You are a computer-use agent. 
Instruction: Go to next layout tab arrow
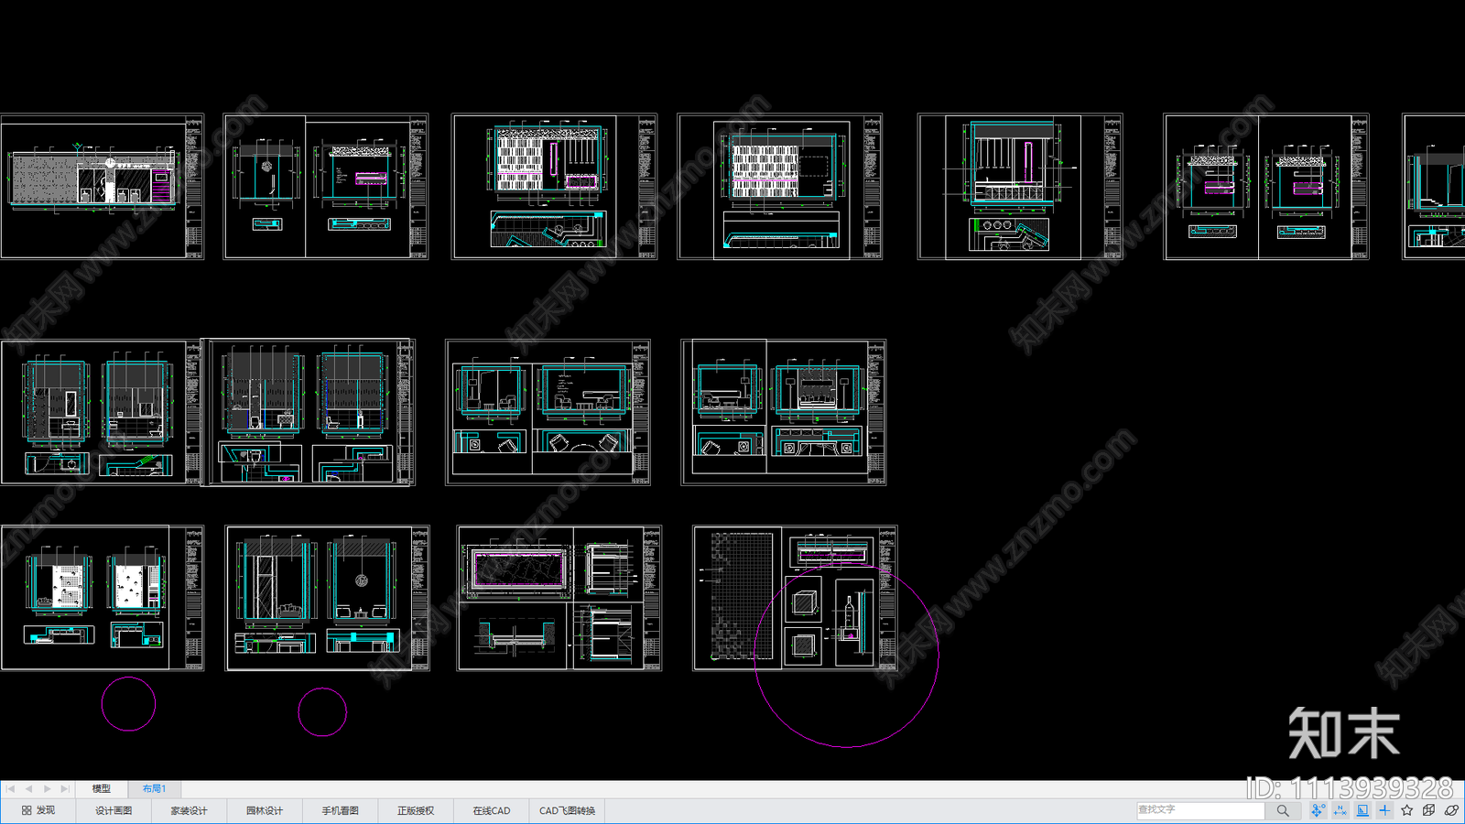click(47, 788)
